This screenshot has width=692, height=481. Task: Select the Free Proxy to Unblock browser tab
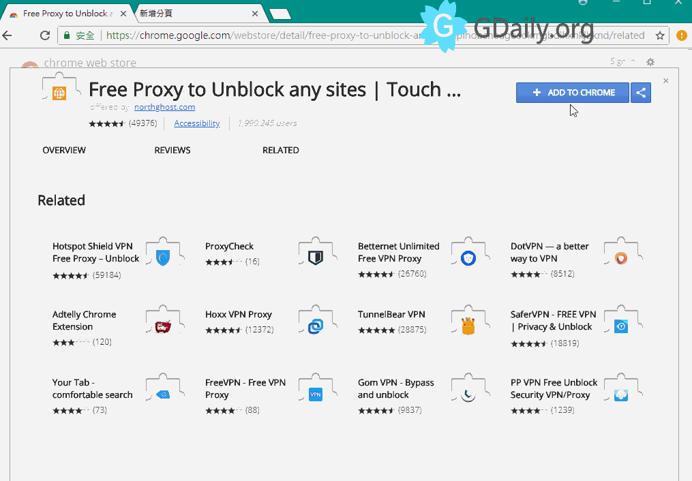coord(66,14)
